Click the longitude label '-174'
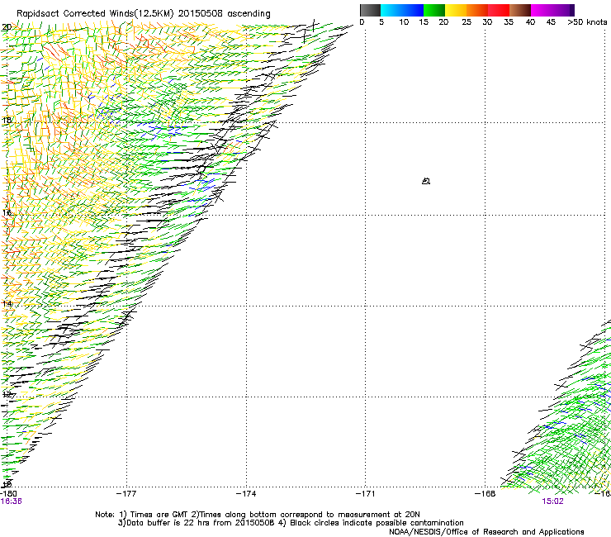The width and height of the screenshot is (611, 537). coord(246,494)
